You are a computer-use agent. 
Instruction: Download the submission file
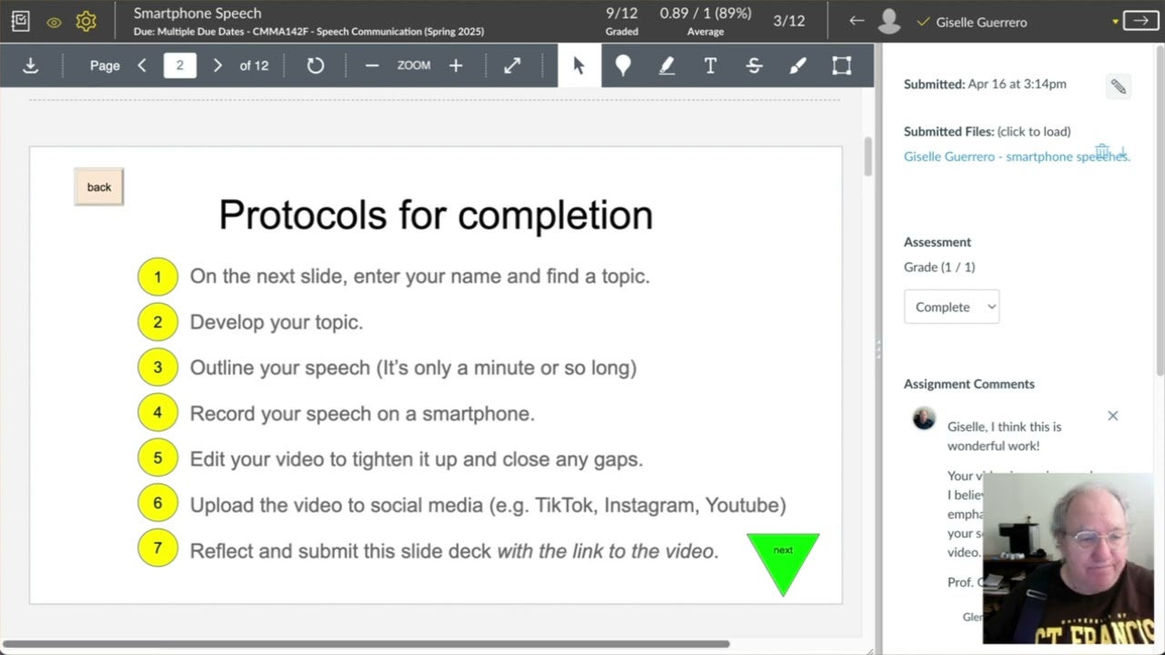pos(30,65)
